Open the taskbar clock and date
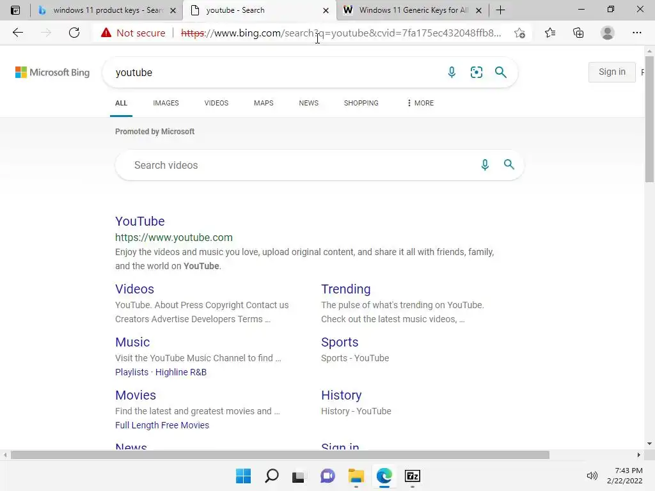 (625, 476)
